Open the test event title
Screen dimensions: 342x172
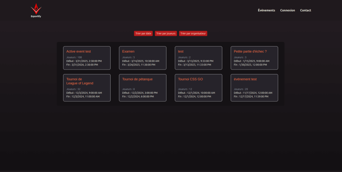coord(180,51)
